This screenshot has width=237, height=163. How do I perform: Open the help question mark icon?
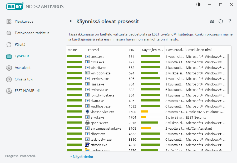point(230,21)
